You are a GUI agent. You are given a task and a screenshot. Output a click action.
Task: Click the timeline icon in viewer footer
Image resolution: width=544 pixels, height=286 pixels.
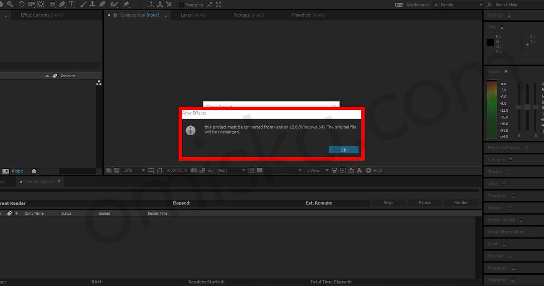pos(351,170)
